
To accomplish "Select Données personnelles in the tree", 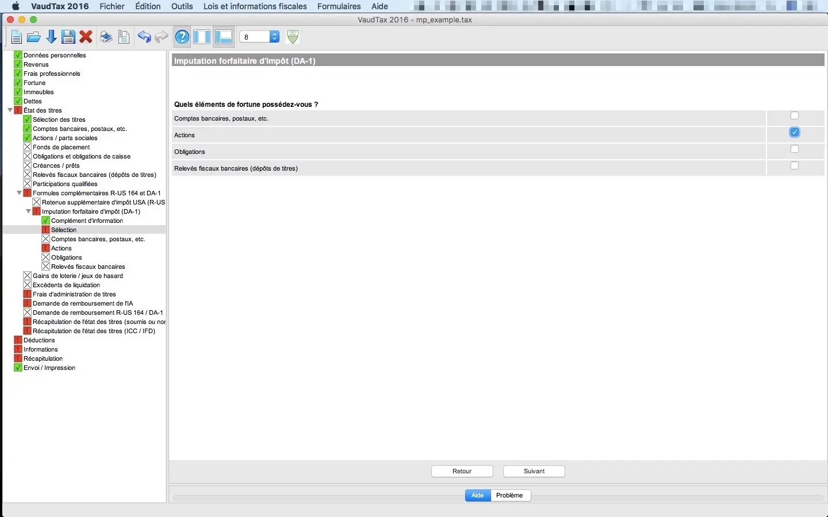I will tap(55, 55).
